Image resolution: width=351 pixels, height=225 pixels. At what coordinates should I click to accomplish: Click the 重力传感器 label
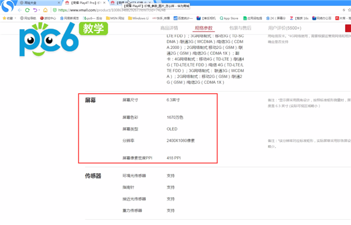pyautogui.click(x=132, y=210)
